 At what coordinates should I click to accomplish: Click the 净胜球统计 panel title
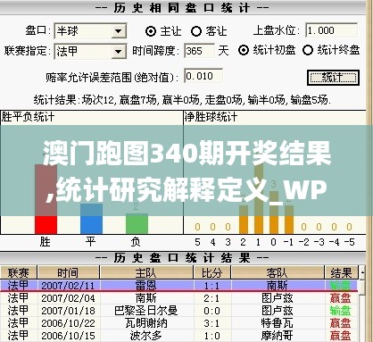tap(211, 117)
